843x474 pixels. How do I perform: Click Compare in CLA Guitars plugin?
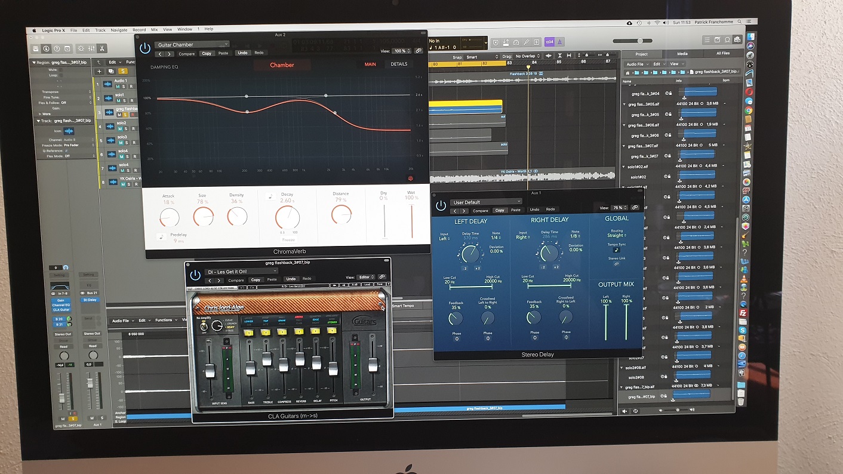point(236,279)
